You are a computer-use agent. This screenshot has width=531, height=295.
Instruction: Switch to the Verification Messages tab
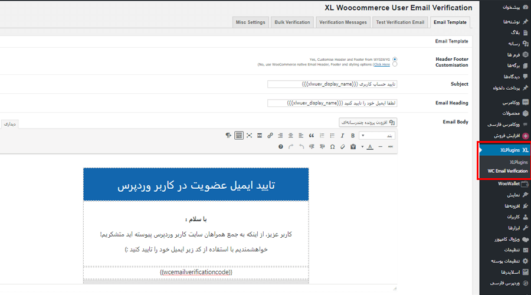tap(343, 22)
